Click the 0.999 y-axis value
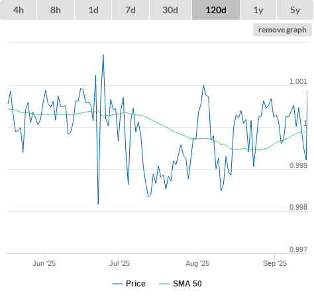Viewport: 314px width, 301px height. [x=298, y=165]
